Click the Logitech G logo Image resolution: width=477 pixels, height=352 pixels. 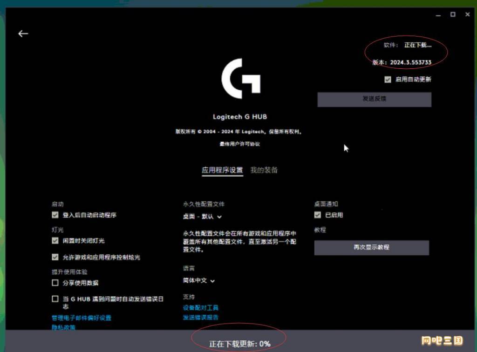pyautogui.click(x=241, y=79)
